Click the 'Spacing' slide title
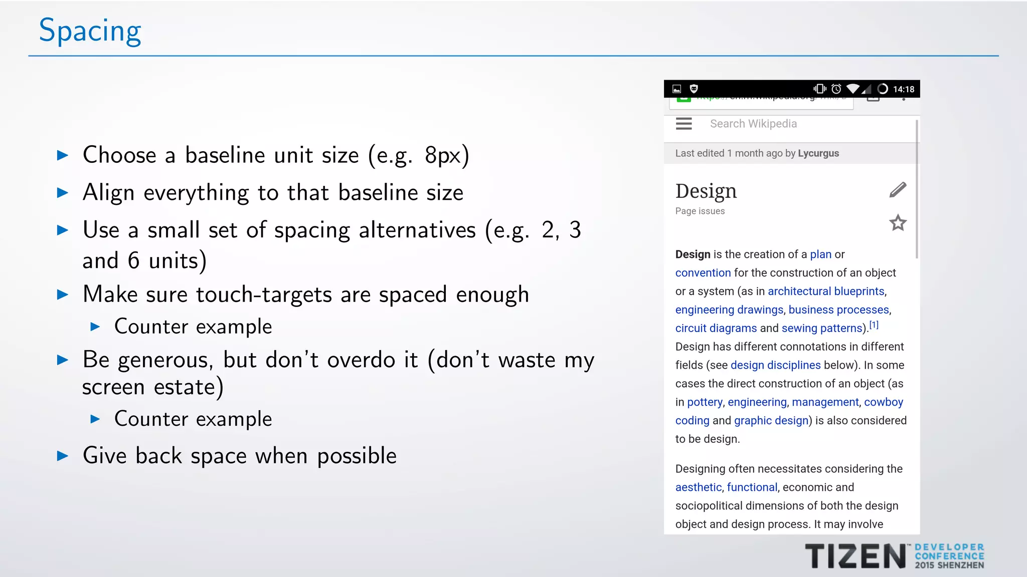This screenshot has height=577, width=1027. tap(90, 31)
